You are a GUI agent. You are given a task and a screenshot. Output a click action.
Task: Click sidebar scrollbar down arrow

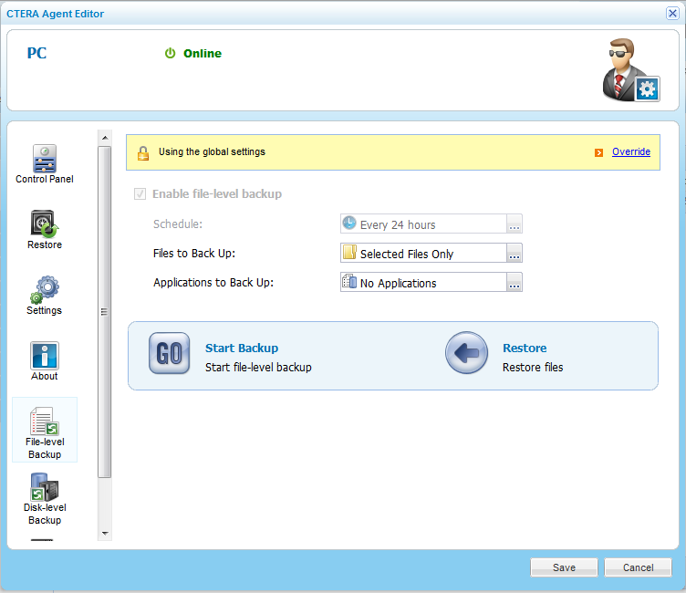click(x=105, y=533)
